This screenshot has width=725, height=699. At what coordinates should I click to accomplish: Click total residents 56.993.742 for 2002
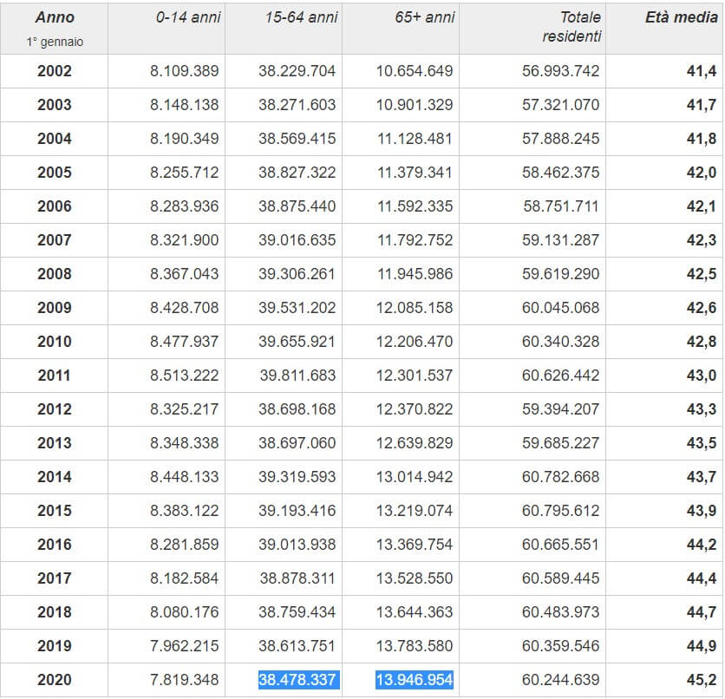(560, 71)
